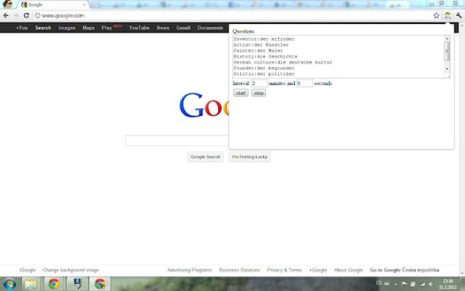Click the stop button in the popup
This screenshot has width=465, height=291.
[x=258, y=93]
